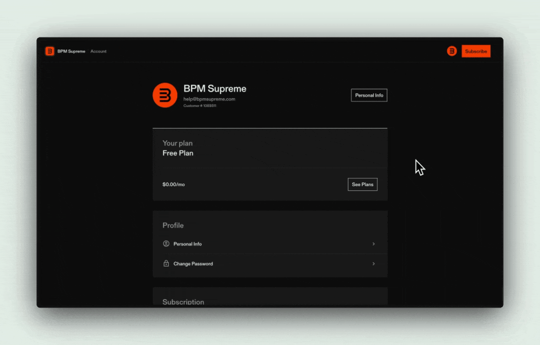The height and width of the screenshot is (345, 540).
Task: Click the BPM Supreme logo icon in header
Action: (x=50, y=51)
